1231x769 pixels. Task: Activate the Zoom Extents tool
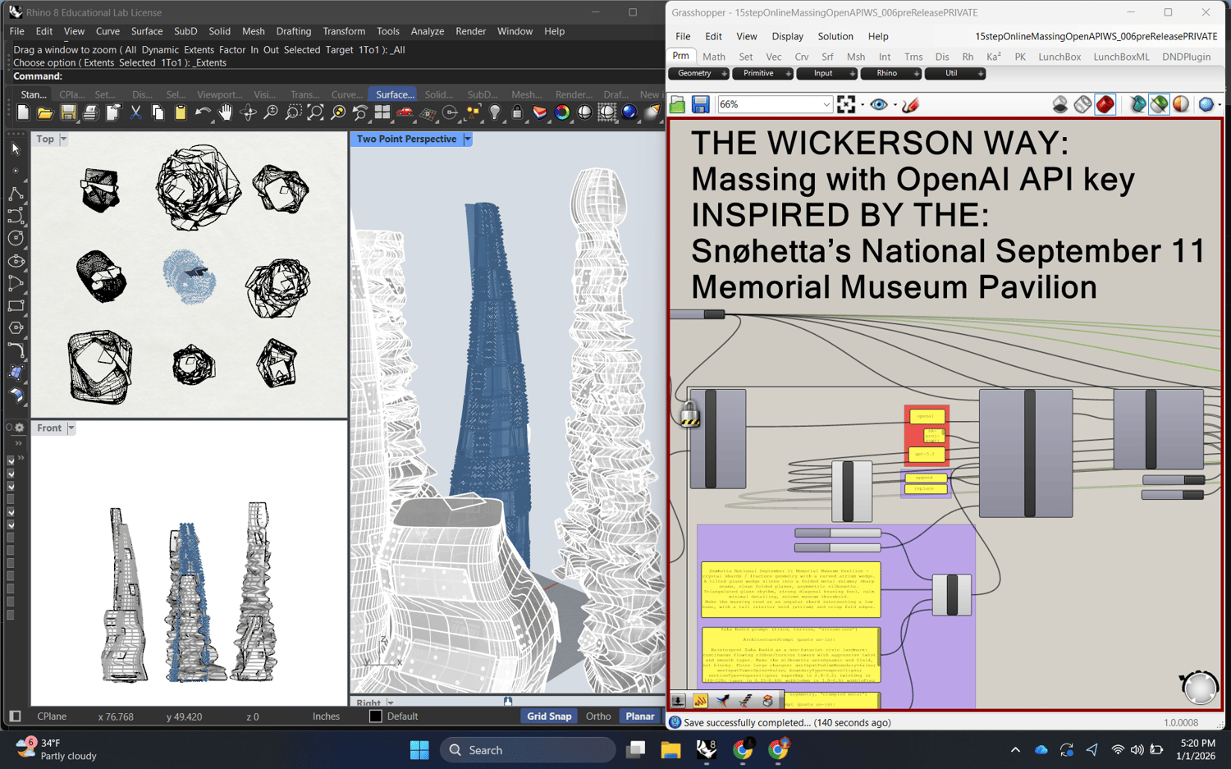[x=315, y=113]
